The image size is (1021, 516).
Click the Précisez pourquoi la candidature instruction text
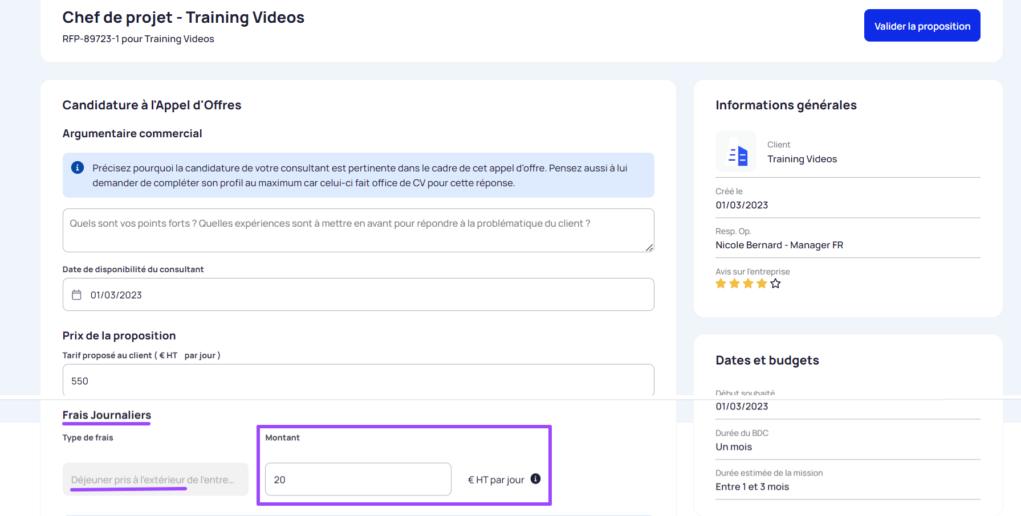point(360,175)
